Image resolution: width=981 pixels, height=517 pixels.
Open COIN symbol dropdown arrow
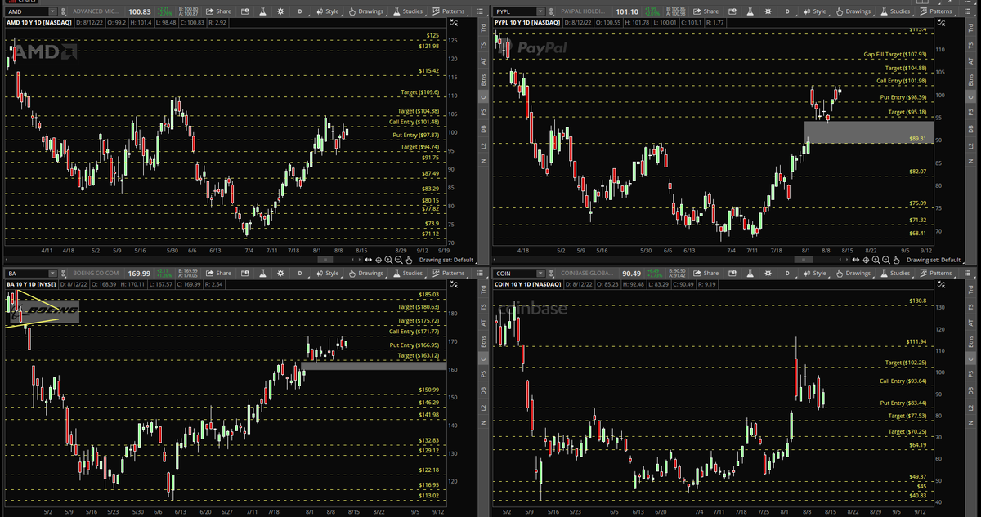point(540,274)
